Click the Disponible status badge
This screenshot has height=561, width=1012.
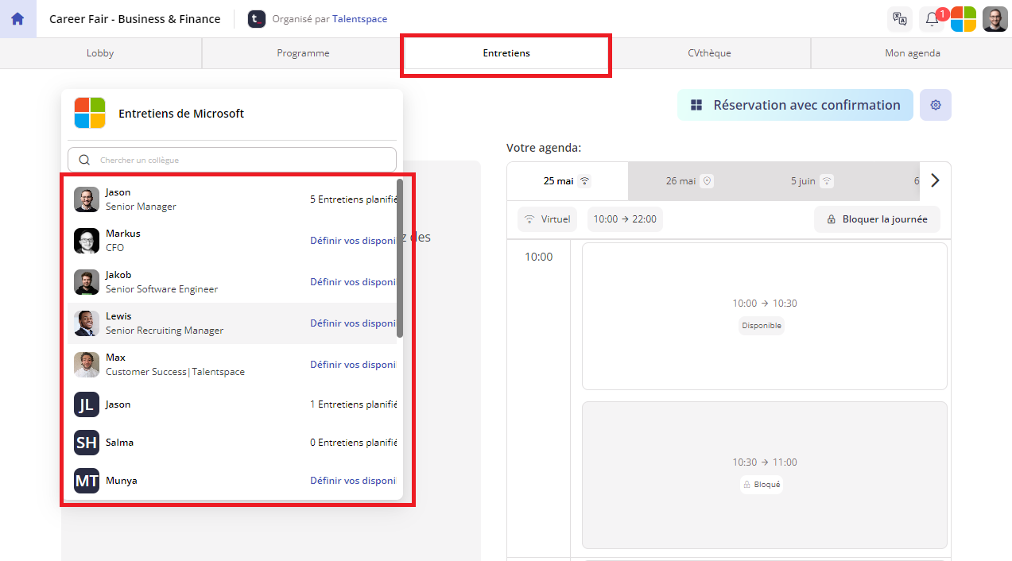762,326
